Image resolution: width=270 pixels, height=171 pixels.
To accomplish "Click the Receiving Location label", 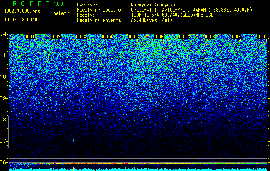I will click(100, 10).
